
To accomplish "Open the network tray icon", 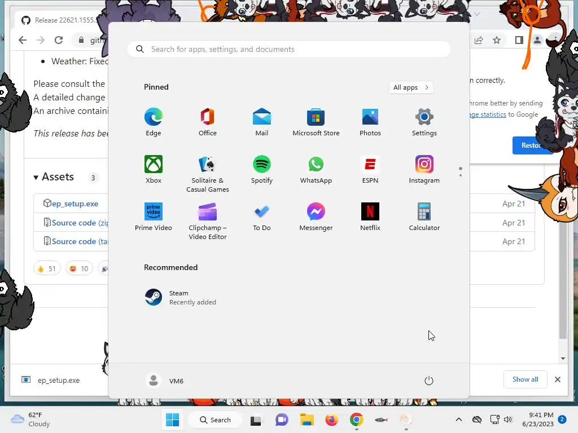I will tap(494, 419).
